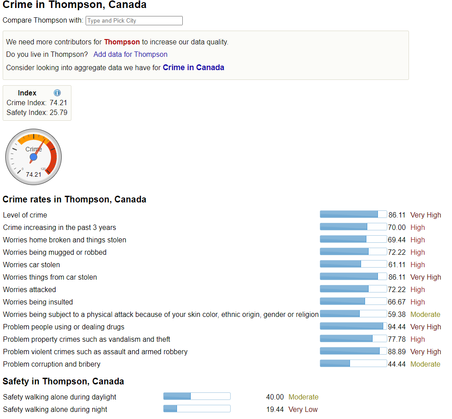
Task: Click the 'Worries attacked' label
Action: point(29,289)
